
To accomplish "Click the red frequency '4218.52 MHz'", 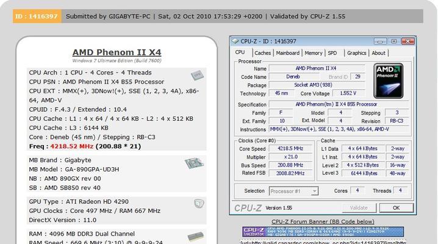I will tap(72, 146).
